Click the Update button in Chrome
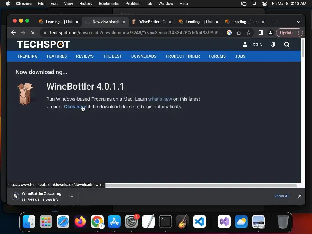 click(x=287, y=33)
